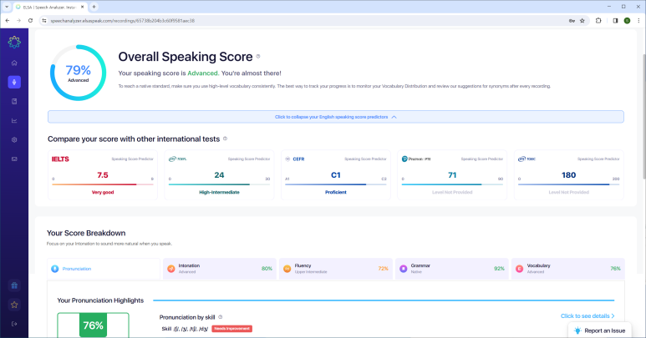Click the Proficient CEFR level label
The width and height of the screenshot is (646, 338).
coord(336,192)
